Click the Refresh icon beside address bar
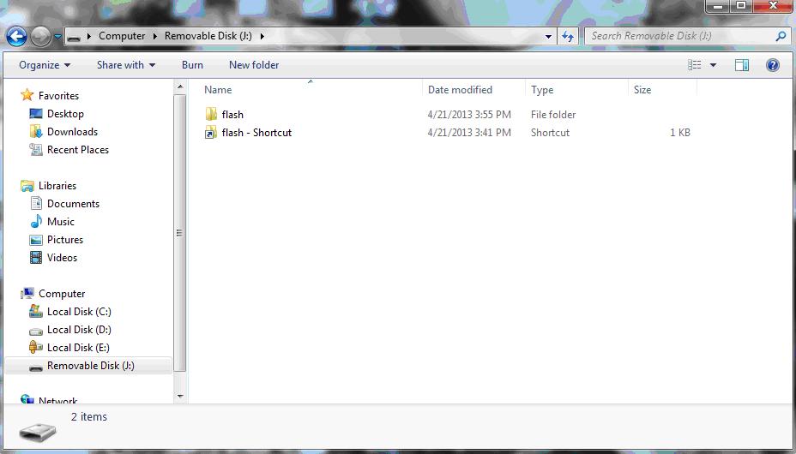This screenshot has height=454, width=796. tap(567, 36)
